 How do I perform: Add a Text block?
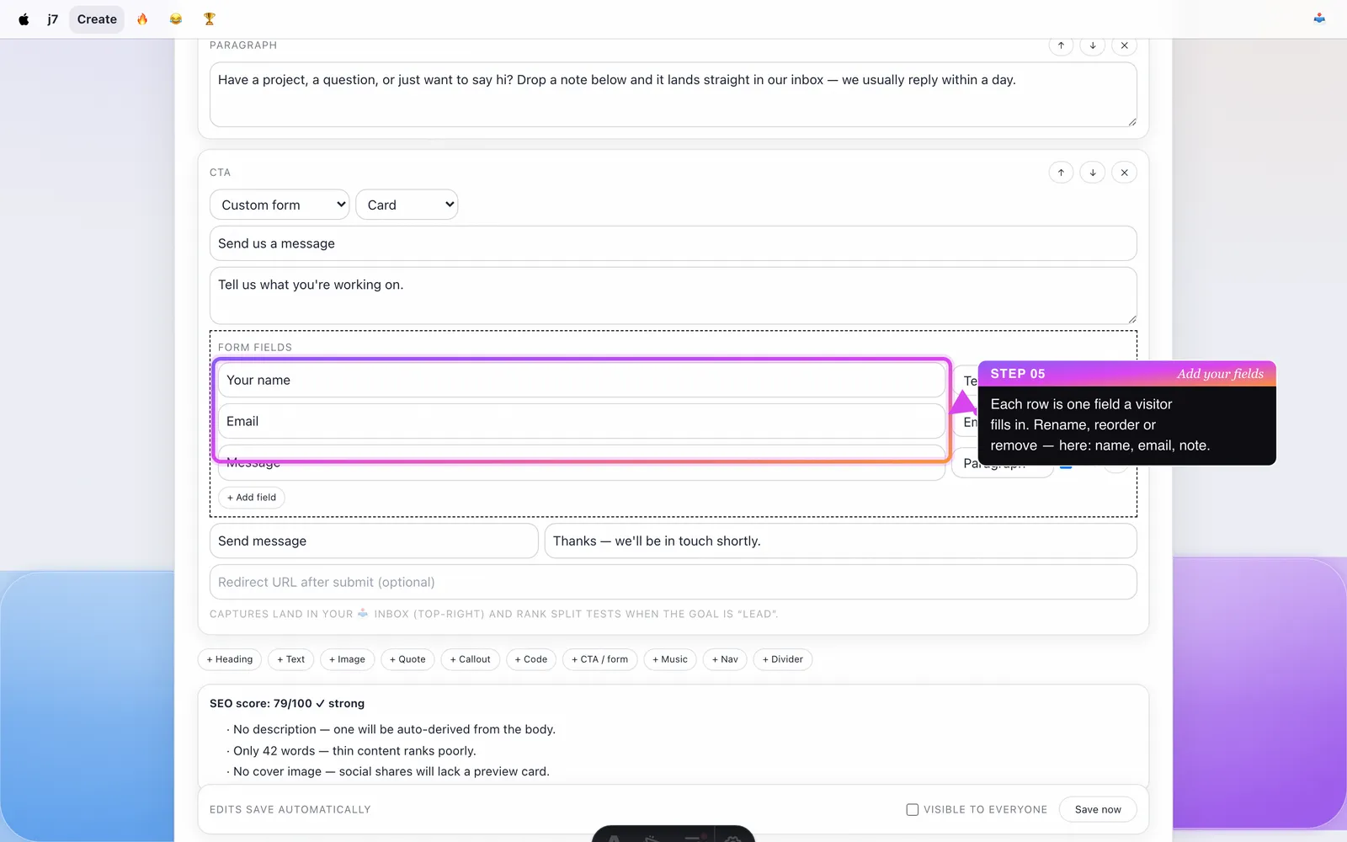(291, 659)
